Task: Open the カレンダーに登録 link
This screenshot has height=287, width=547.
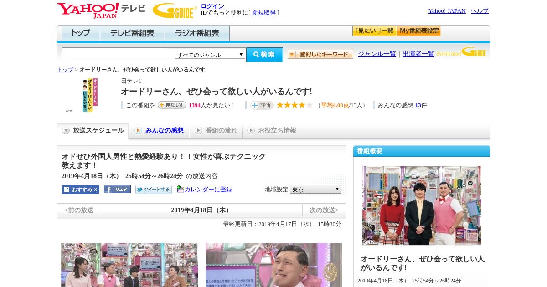Action: [x=208, y=190]
